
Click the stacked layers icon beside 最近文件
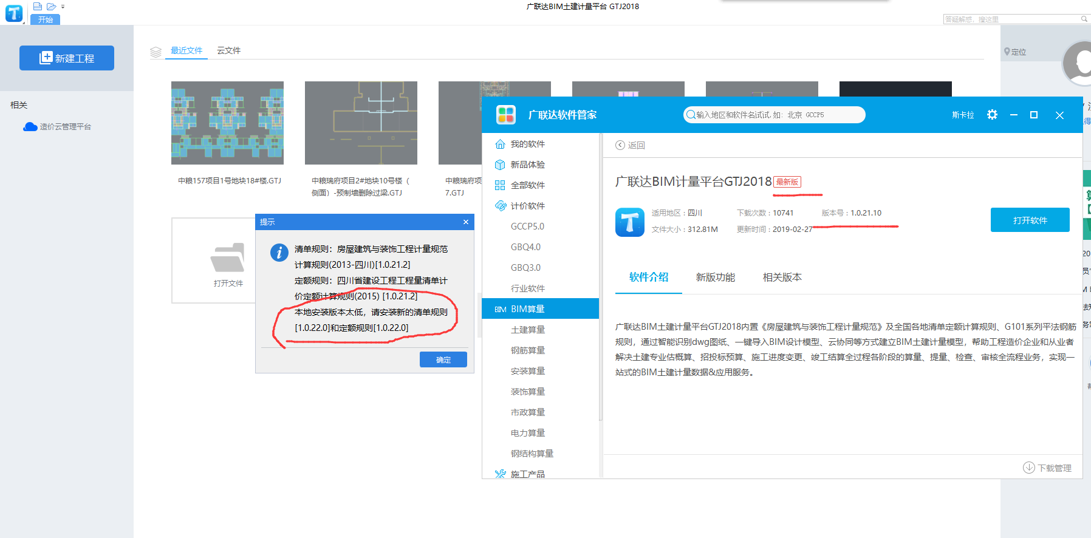[156, 52]
